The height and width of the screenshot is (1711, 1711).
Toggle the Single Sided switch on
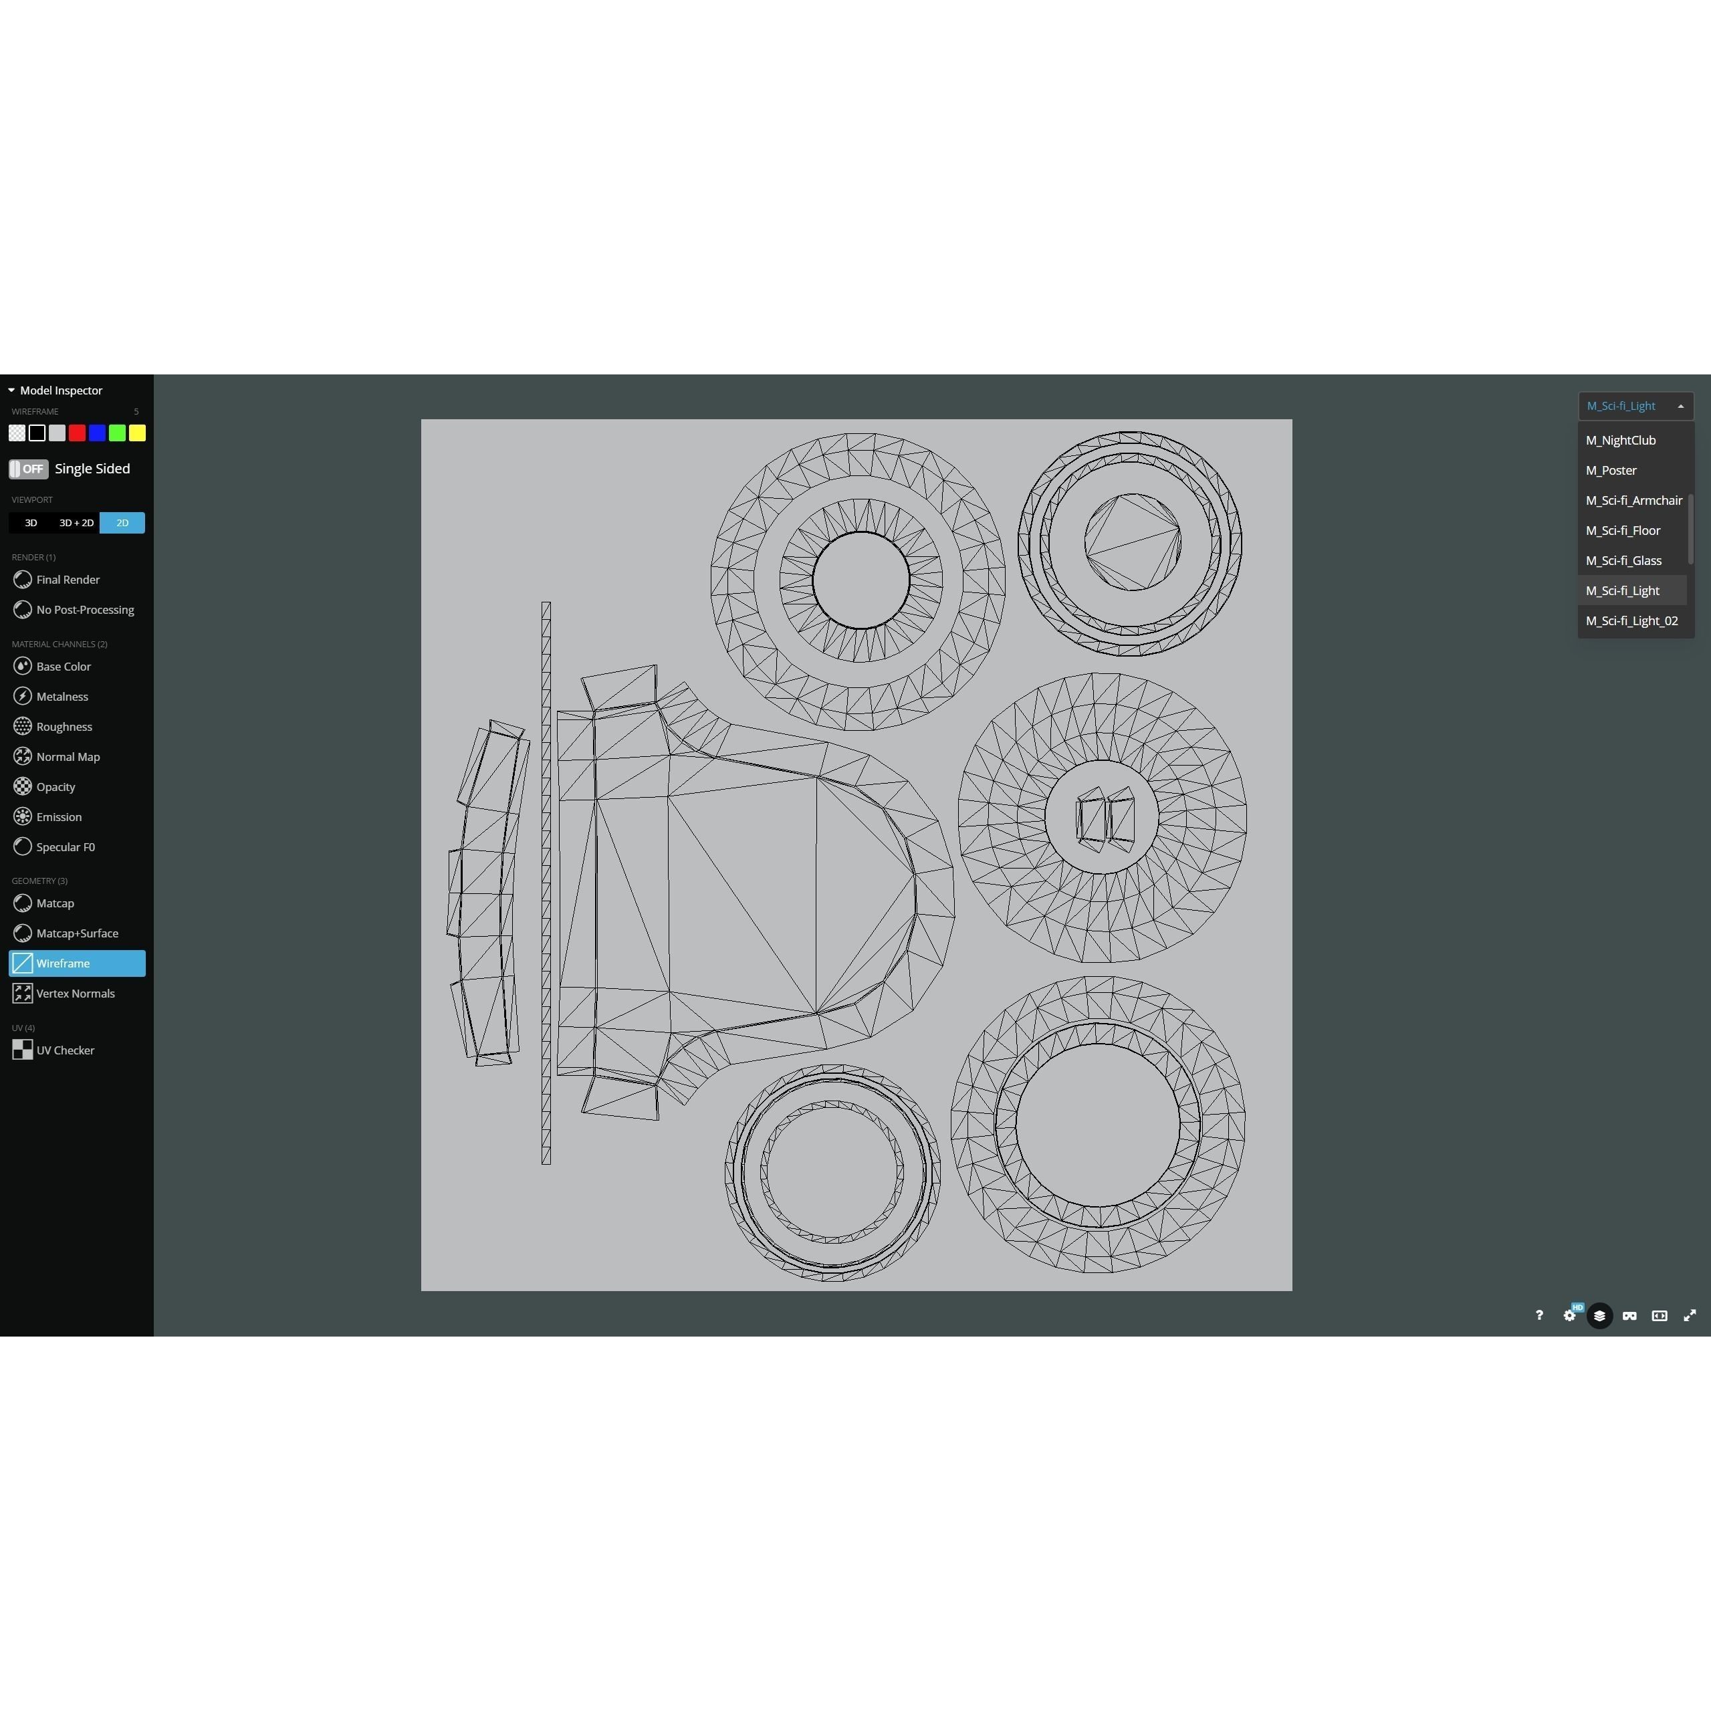(28, 469)
